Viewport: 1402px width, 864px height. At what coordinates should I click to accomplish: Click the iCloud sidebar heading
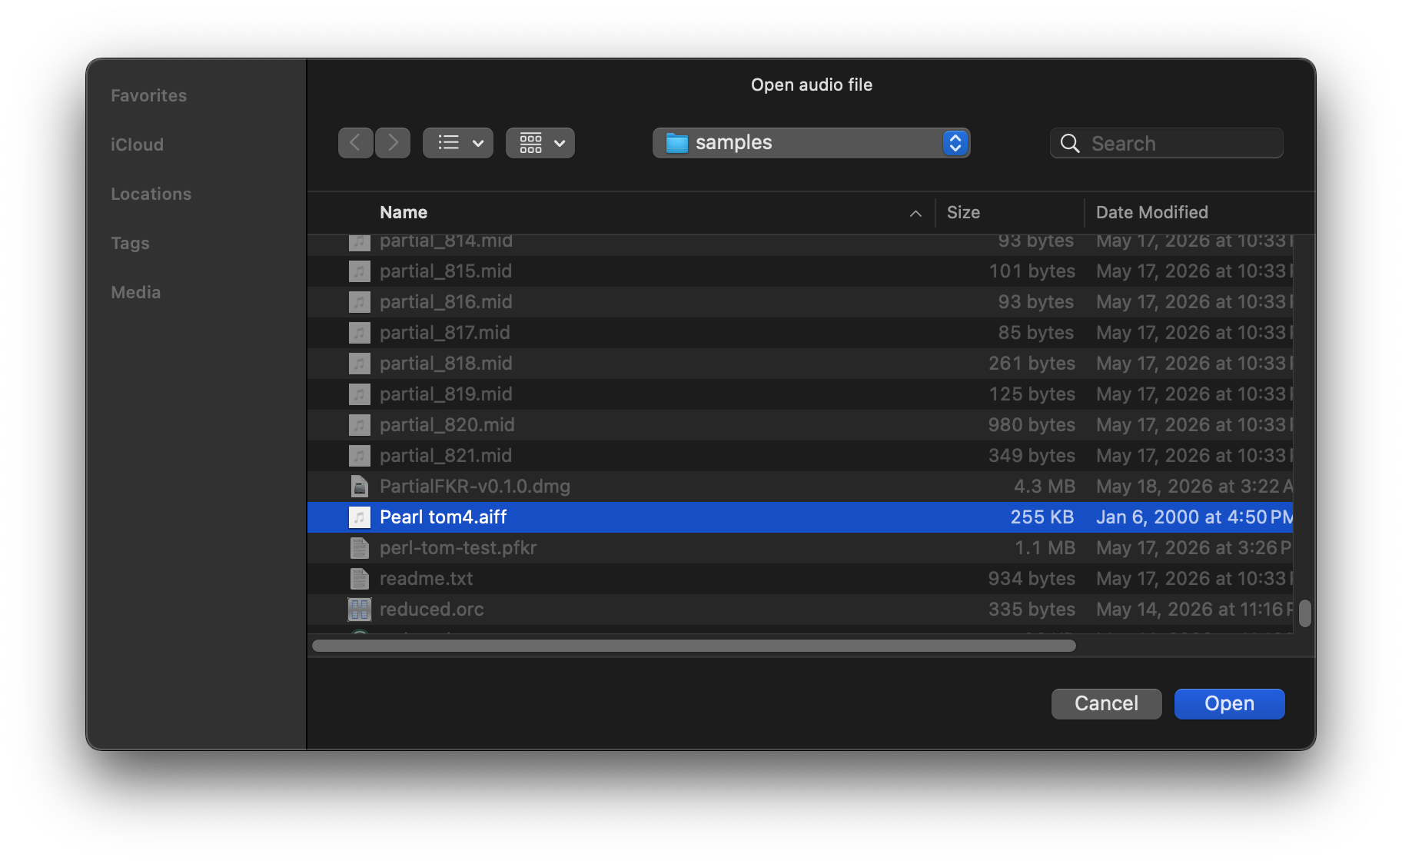pyautogui.click(x=137, y=145)
